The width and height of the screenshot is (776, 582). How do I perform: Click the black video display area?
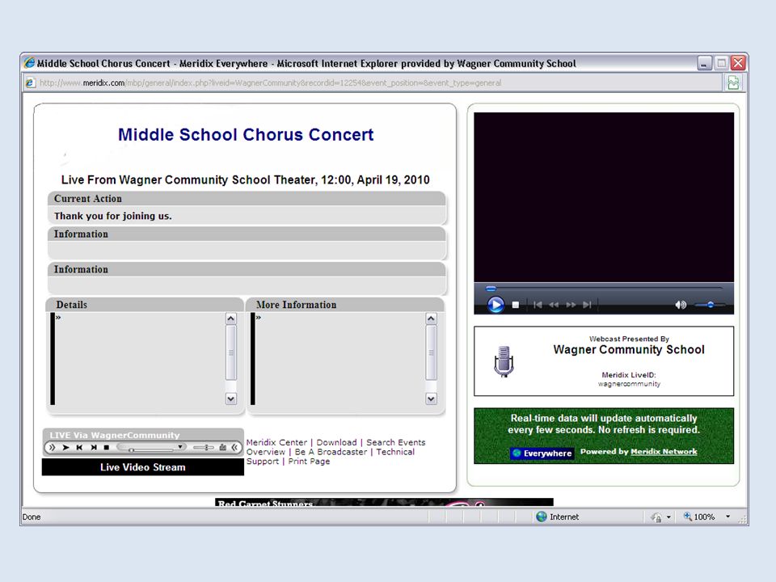604,197
